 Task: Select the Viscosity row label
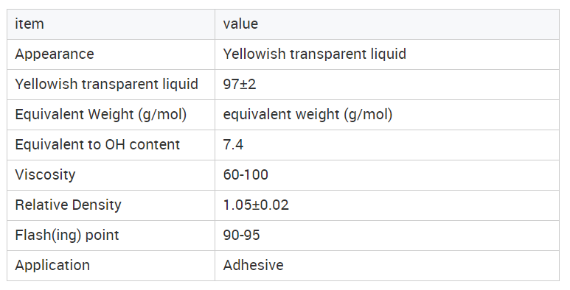click(x=45, y=175)
